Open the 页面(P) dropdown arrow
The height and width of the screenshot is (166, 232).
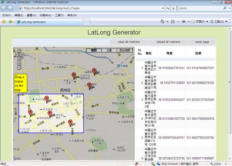[x=207, y=22]
